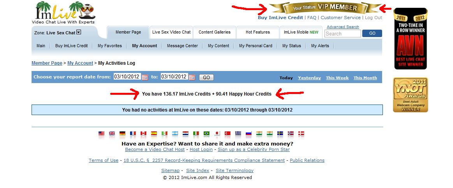Screen dimensions: 453x188
Task: Go to My Account breadcrumb link
Action: [x=80, y=63]
